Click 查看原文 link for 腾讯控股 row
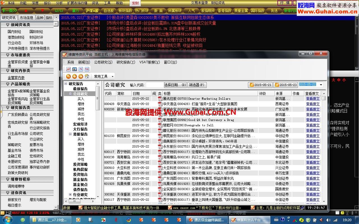359x224 pixels. pos(312,99)
